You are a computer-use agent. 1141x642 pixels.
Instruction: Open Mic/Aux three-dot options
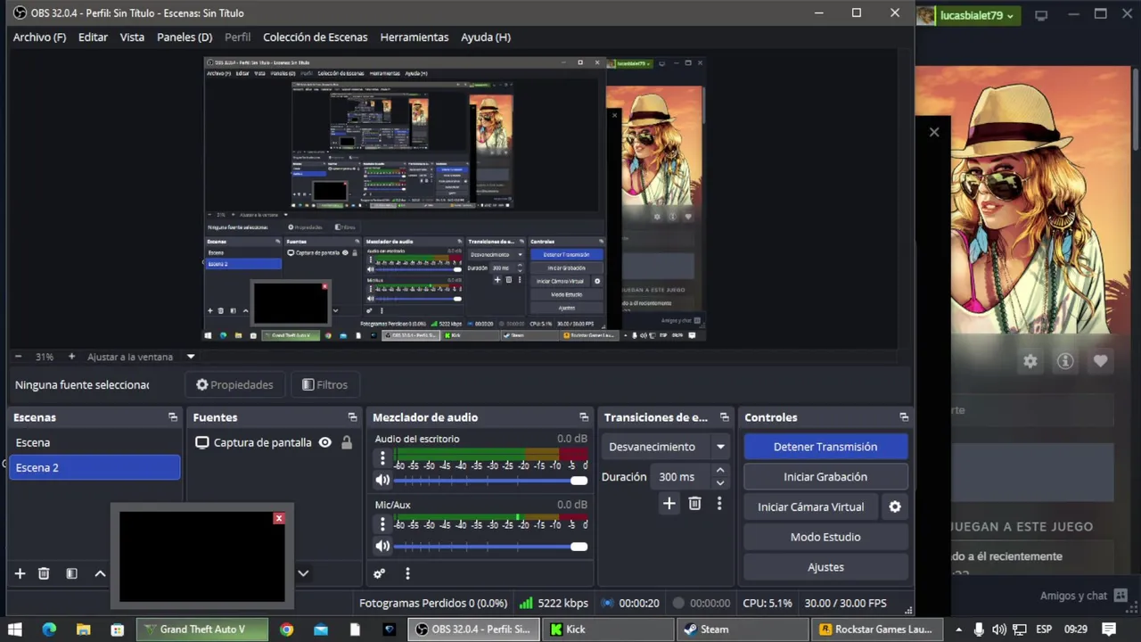click(382, 523)
